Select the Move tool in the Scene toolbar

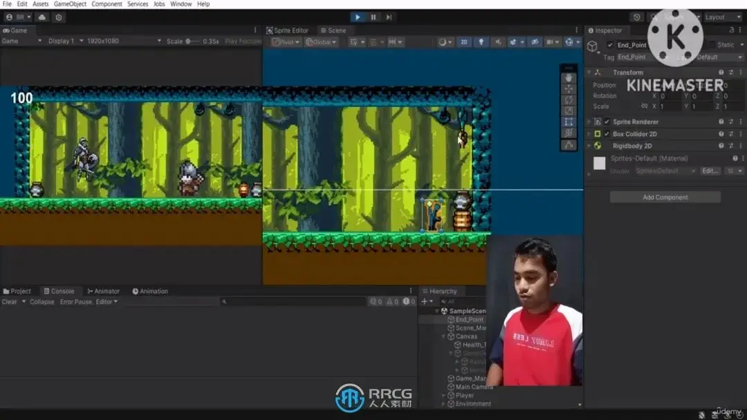point(569,89)
